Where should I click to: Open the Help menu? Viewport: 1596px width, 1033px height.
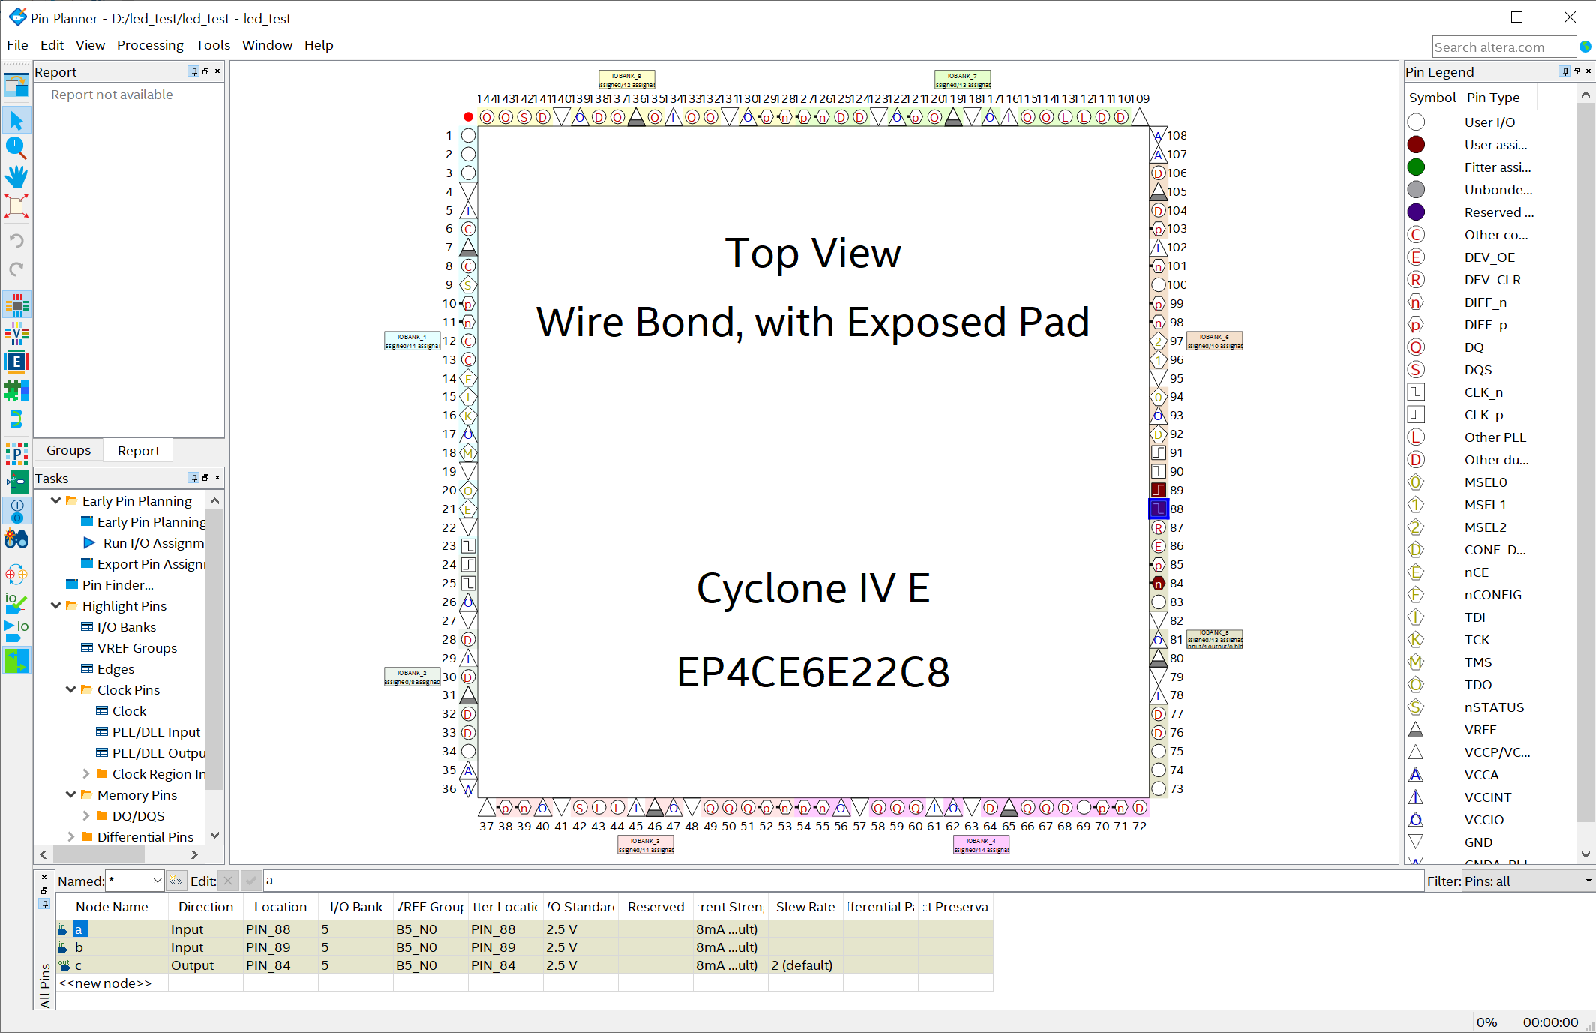[x=319, y=45]
